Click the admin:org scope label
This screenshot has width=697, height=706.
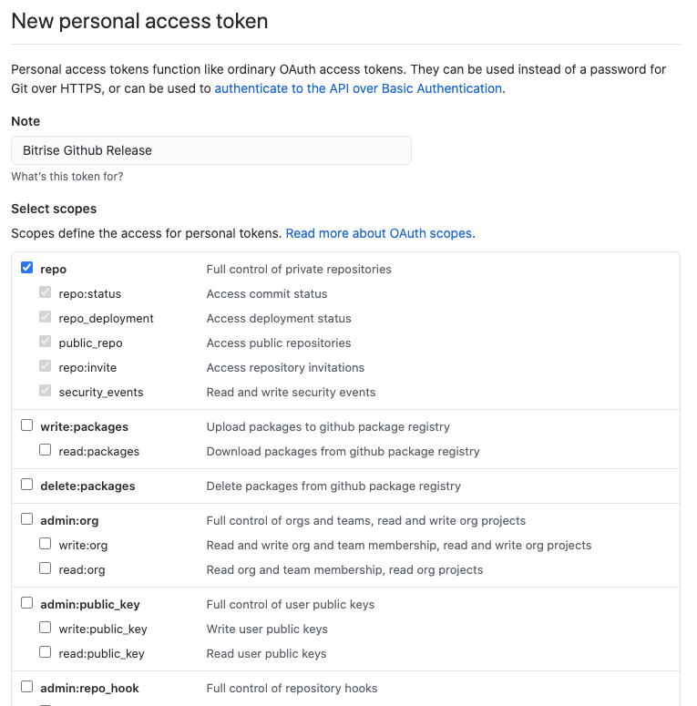tap(69, 520)
